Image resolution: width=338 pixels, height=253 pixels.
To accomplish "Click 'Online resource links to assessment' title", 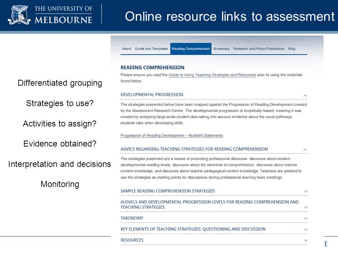I will click(x=230, y=17).
